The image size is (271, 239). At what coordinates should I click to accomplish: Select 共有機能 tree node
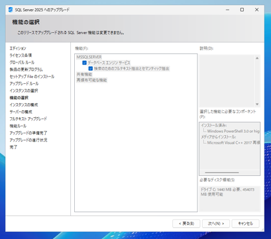85,74
